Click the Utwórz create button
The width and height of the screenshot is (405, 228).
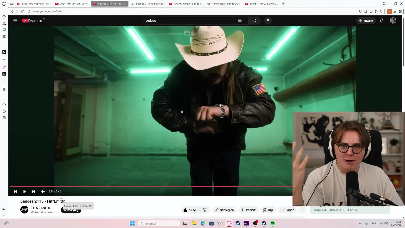(366, 21)
